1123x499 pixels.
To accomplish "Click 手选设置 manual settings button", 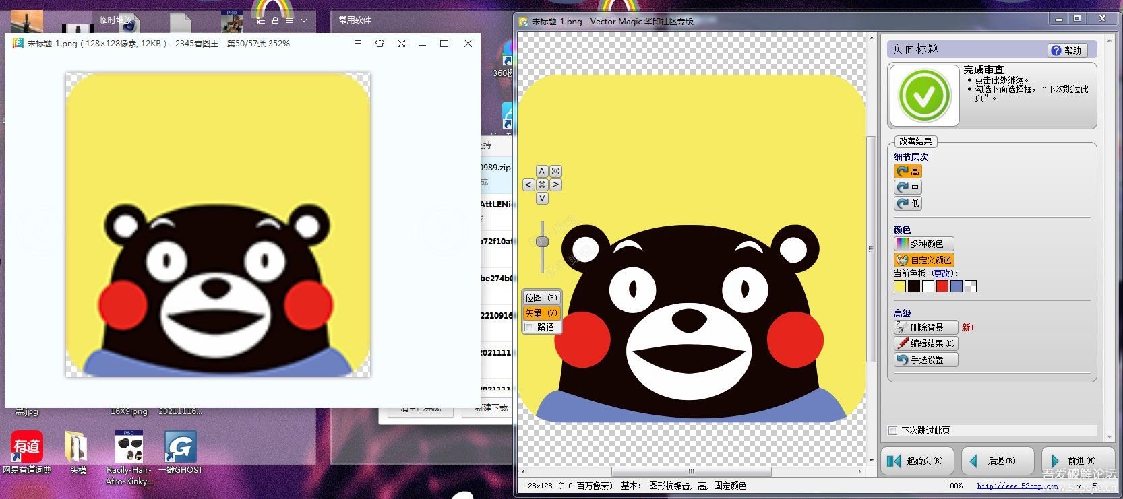I will pos(925,360).
